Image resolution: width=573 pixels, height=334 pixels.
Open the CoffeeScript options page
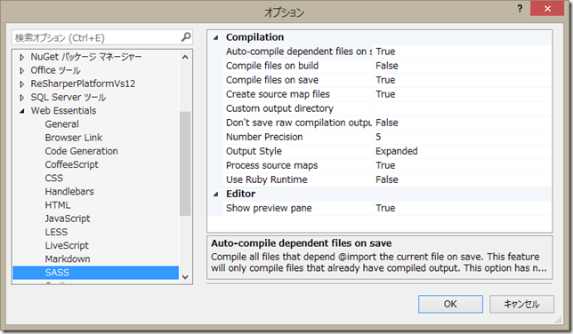71,164
